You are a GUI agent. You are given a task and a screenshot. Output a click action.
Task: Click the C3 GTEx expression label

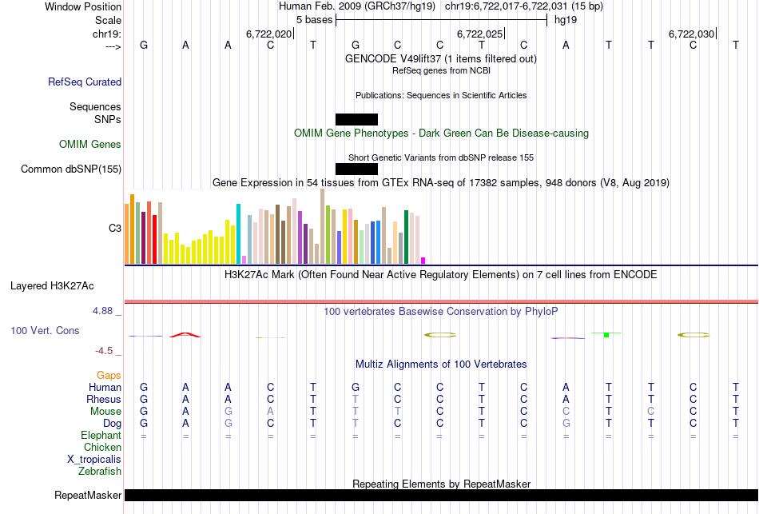pos(115,228)
